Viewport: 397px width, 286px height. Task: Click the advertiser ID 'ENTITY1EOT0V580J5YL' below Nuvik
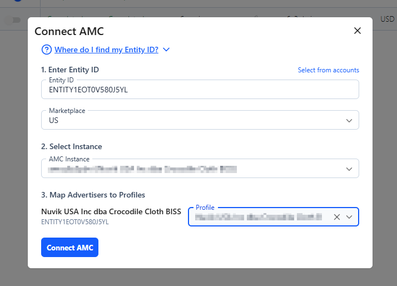(75, 222)
